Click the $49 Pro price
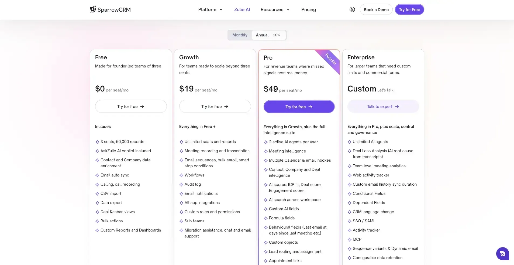The height and width of the screenshot is (265, 514). tap(271, 89)
